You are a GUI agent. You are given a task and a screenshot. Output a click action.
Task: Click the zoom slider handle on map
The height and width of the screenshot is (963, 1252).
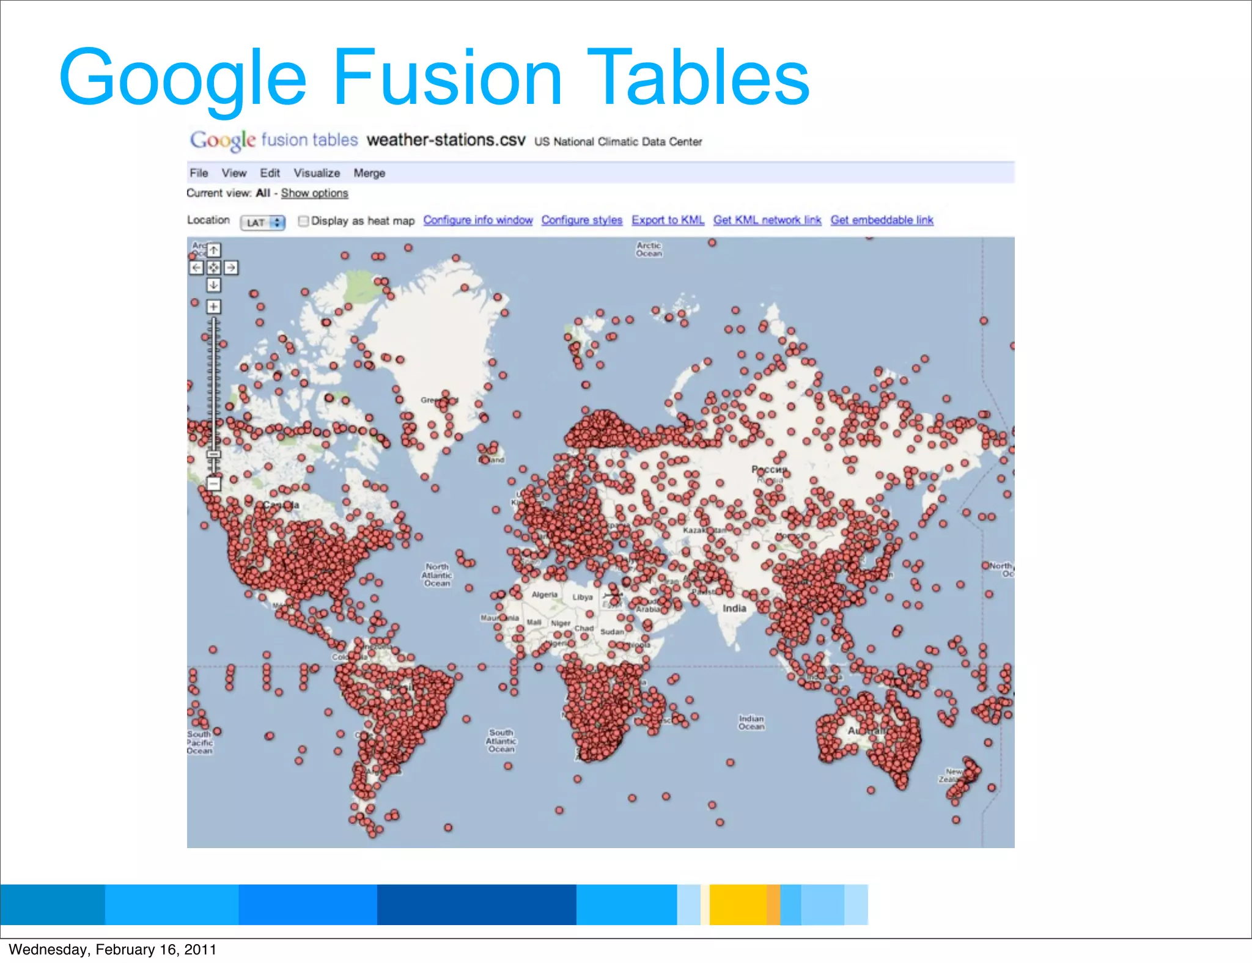tap(213, 455)
